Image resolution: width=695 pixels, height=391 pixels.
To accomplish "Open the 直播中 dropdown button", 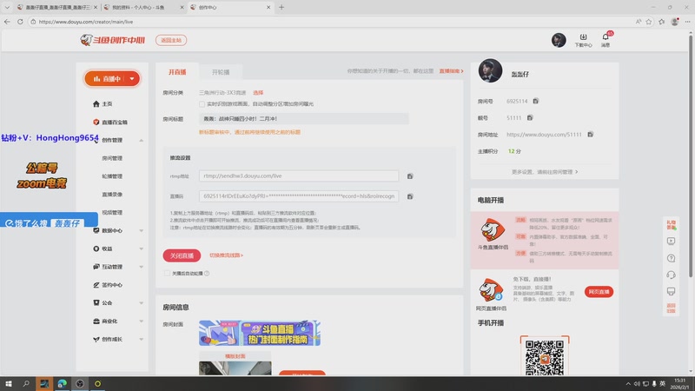I will [x=112, y=79].
